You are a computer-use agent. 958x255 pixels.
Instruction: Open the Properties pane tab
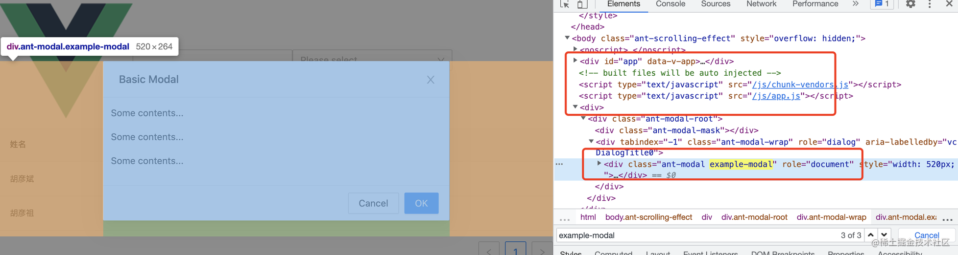pos(846,252)
